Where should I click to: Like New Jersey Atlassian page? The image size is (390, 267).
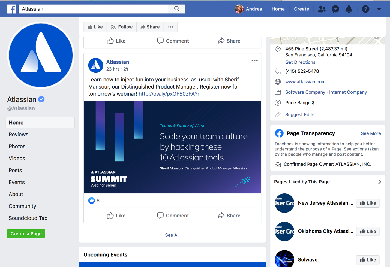click(368, 203)
